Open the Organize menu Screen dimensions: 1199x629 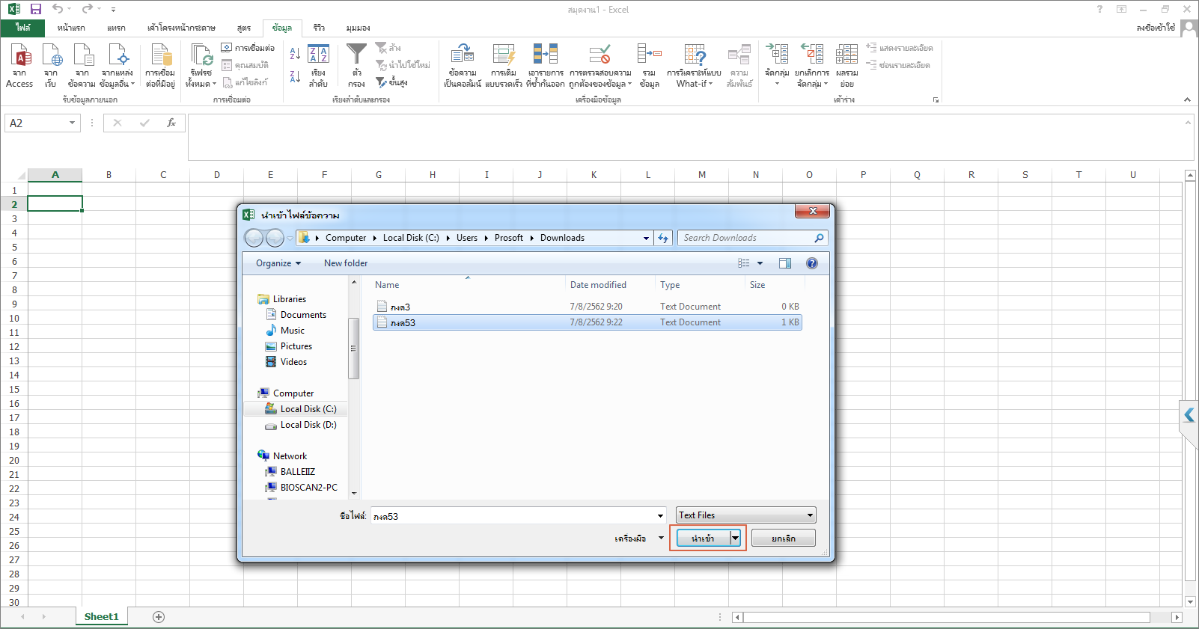(x=278, y=263)
